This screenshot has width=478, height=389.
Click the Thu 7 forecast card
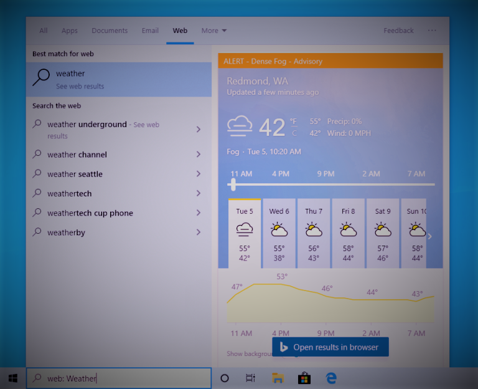[314, 234]
